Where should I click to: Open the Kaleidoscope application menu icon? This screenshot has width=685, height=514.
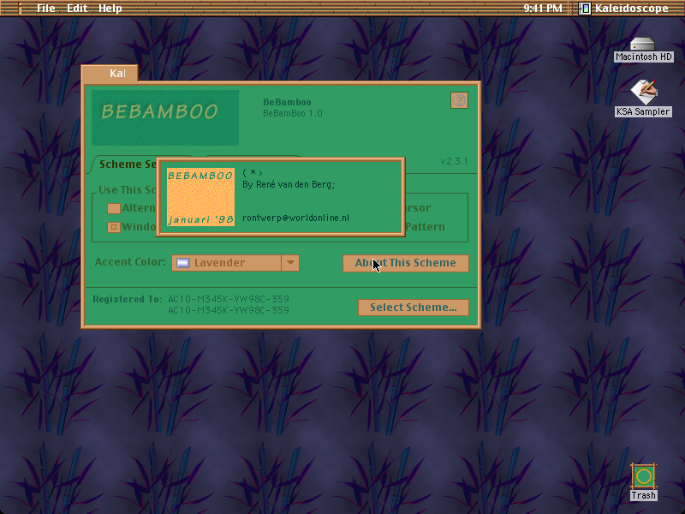pos(585,9)
